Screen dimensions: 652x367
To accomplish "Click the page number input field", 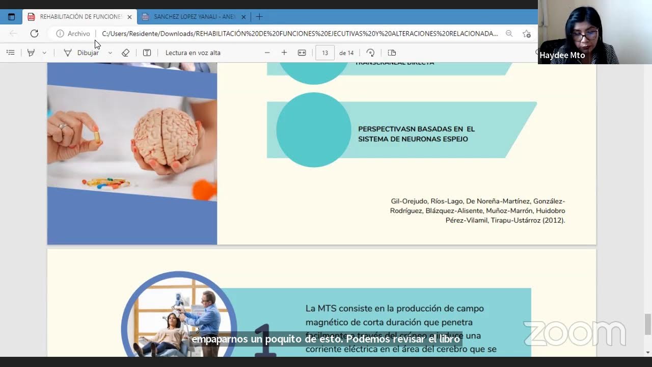I will tap(325, 53).
